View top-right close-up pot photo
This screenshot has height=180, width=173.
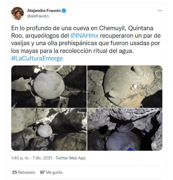pyautogui.click(x=125, y=86)
